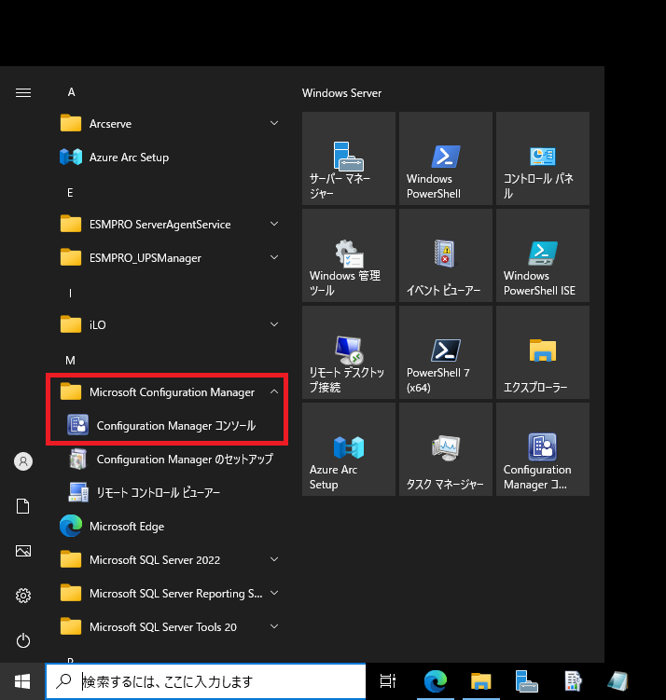Open the Server Manager tile
Viewport: 666px width, 700px height.
[x=347, y=158]
